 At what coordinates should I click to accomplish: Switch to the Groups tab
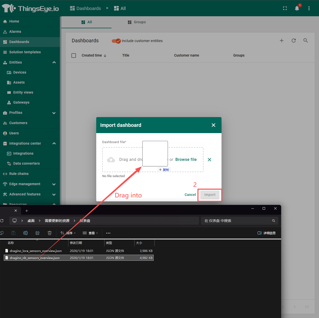137,22
